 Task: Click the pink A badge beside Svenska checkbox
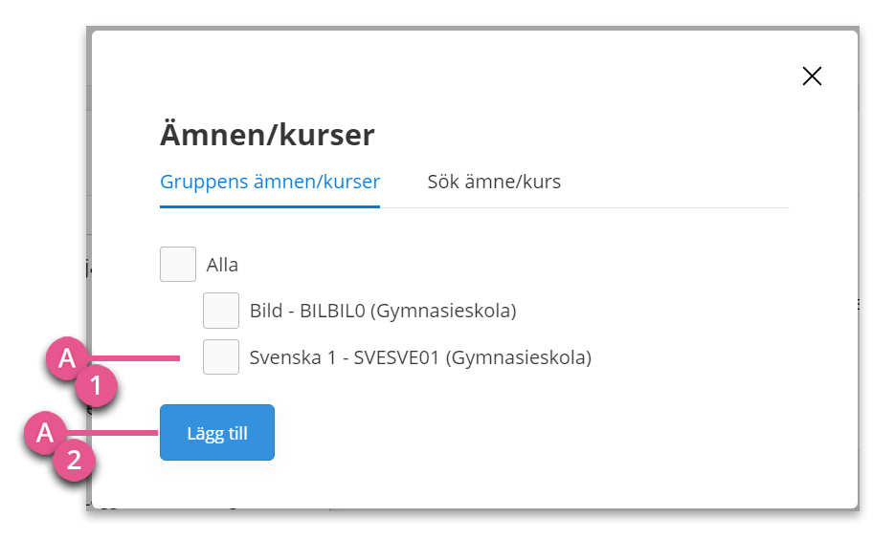[67, 357]
